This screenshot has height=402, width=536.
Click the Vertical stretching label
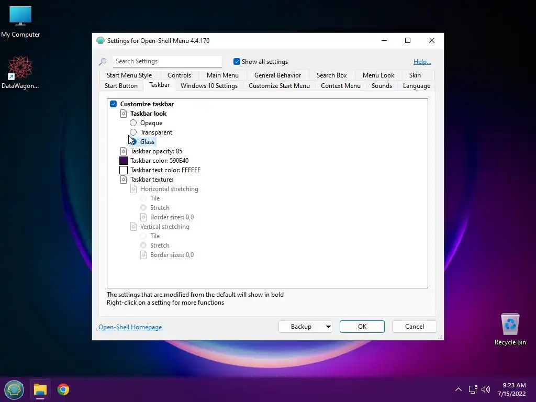point(165,227)
